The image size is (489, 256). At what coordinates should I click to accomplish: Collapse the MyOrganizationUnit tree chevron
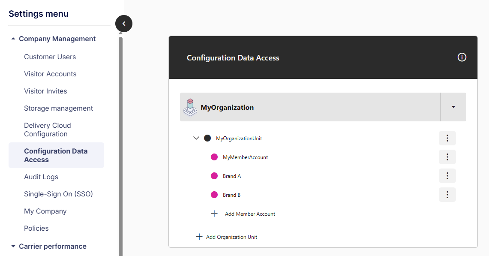pyautogui.click(x=196, y=138)
